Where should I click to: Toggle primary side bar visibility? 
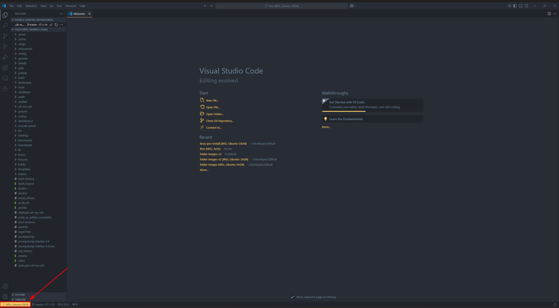tap(515, 6)
